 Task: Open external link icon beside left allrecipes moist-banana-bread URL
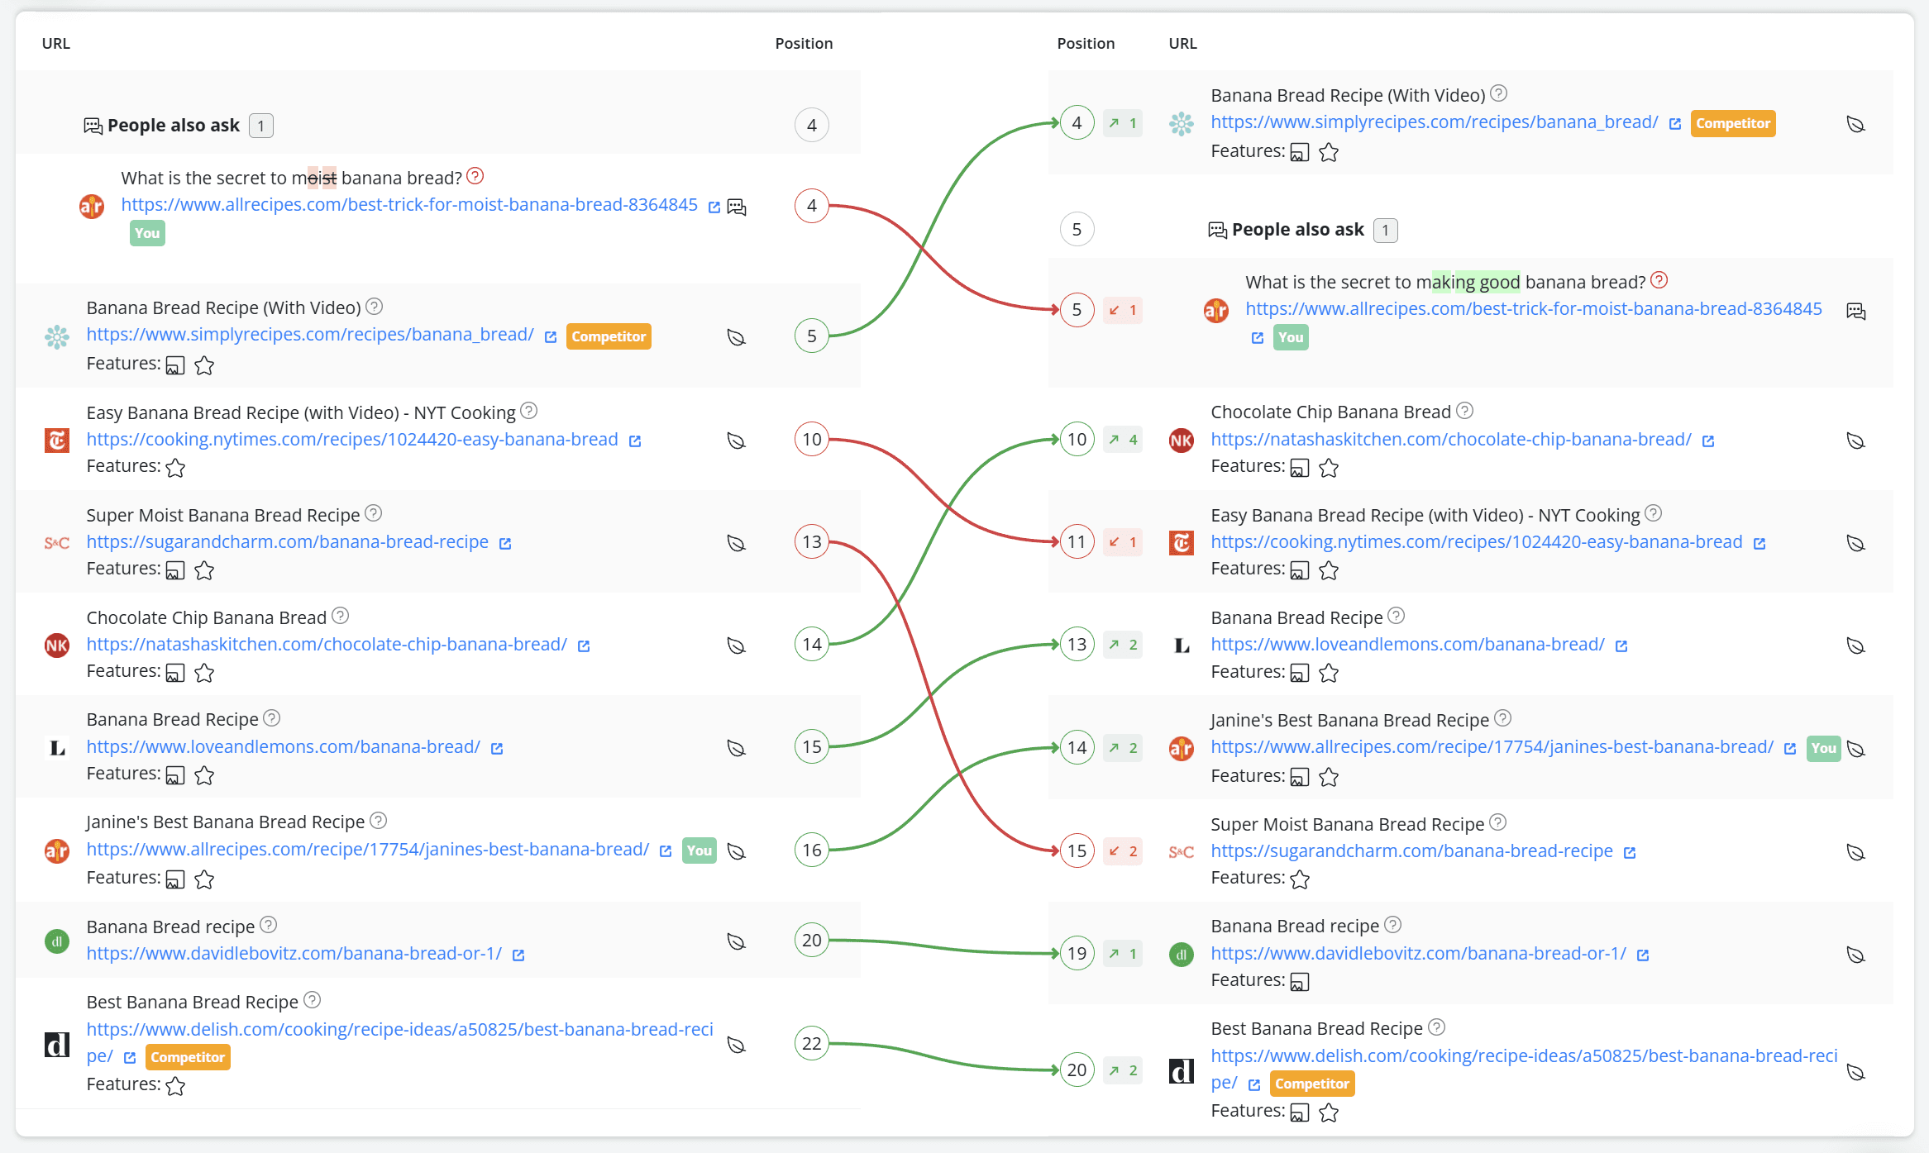click(714, 207)
